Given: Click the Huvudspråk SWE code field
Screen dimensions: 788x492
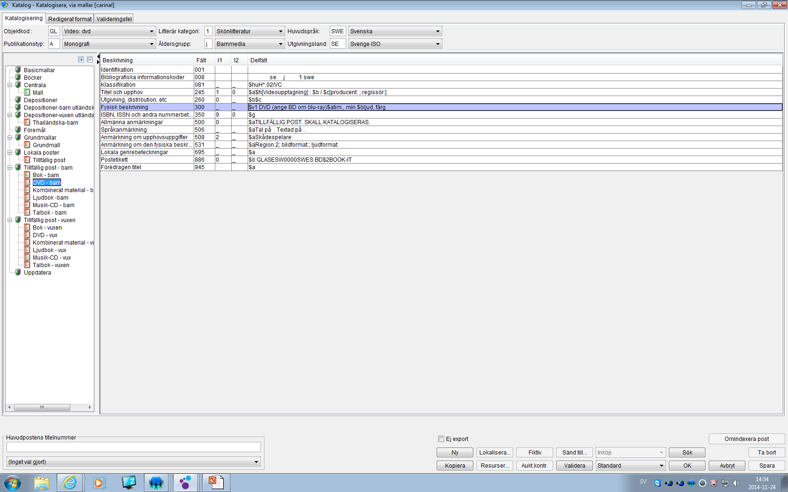Looking at the screenshot, I should [x=338, y=31].
